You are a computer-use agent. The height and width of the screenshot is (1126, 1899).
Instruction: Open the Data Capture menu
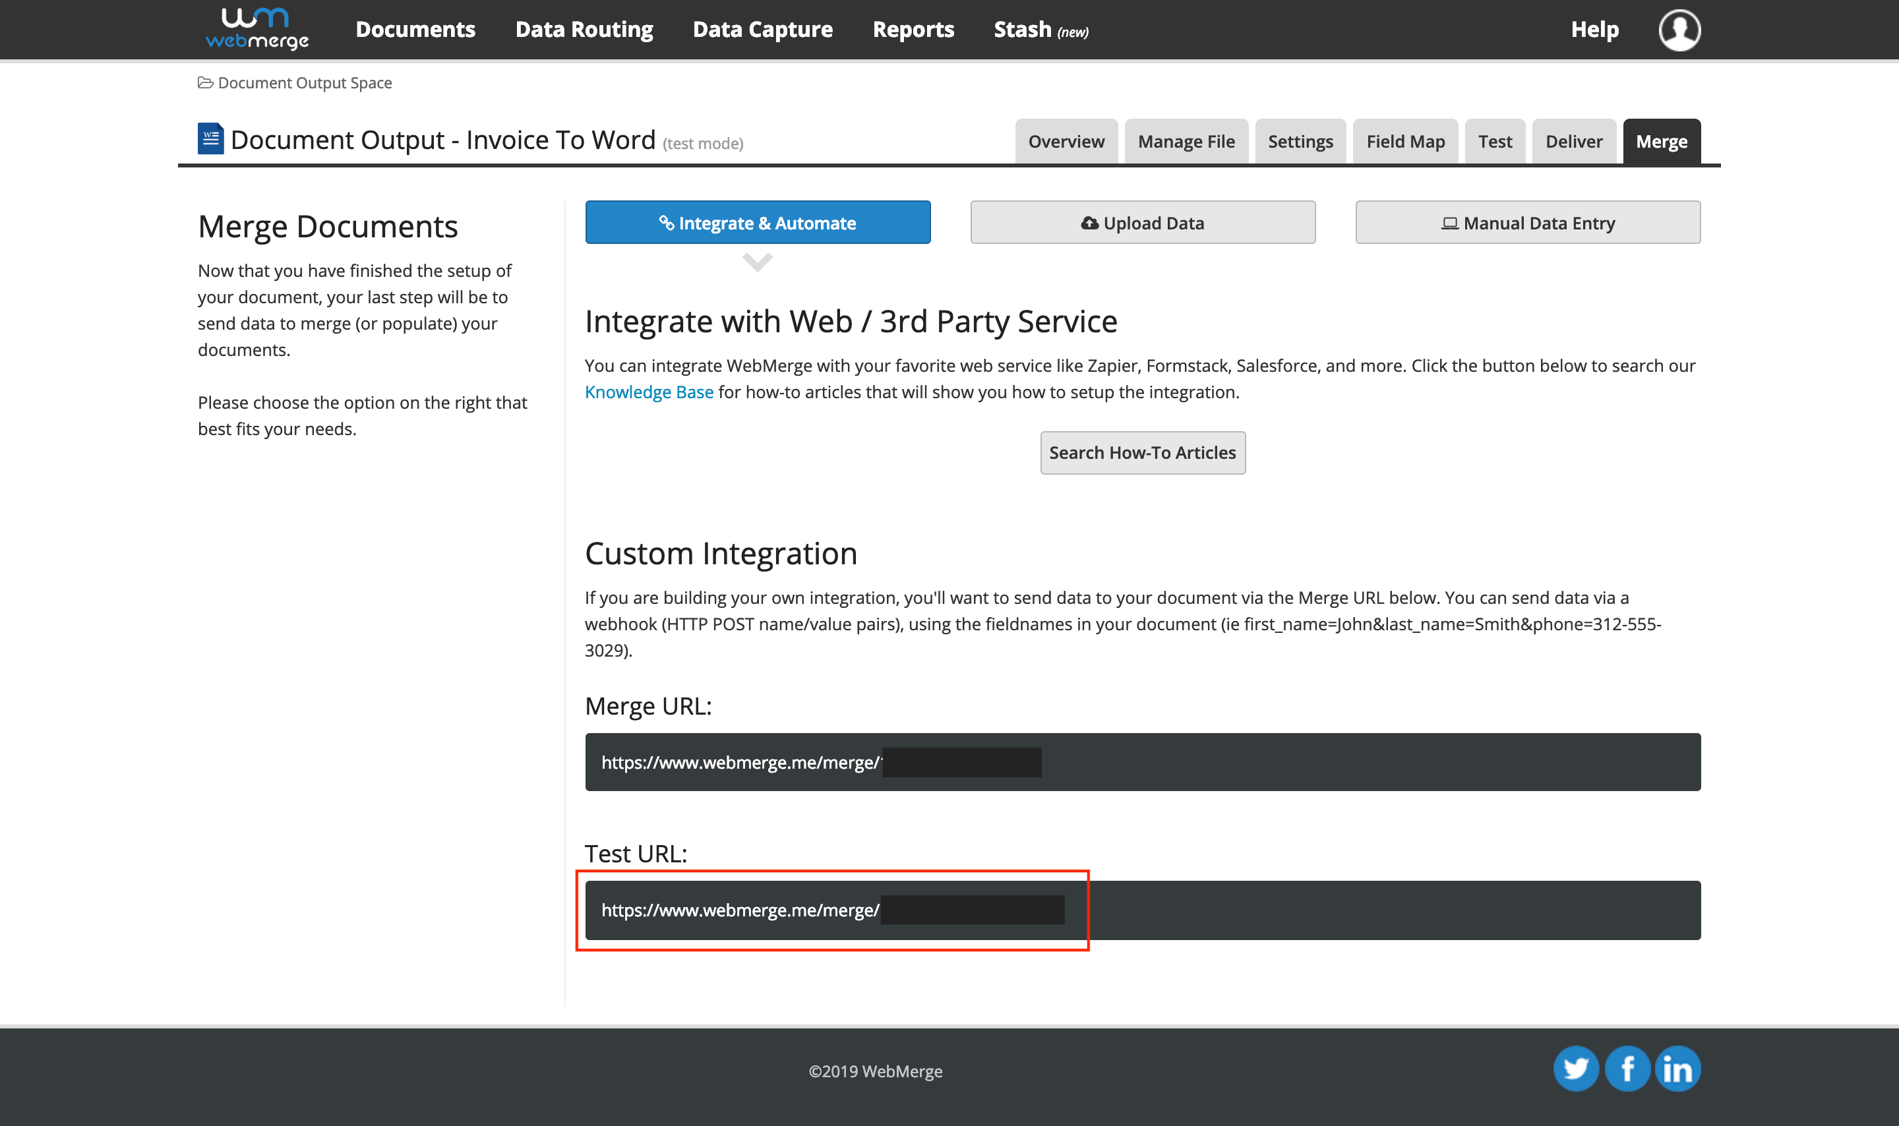(x=762, y=30)
